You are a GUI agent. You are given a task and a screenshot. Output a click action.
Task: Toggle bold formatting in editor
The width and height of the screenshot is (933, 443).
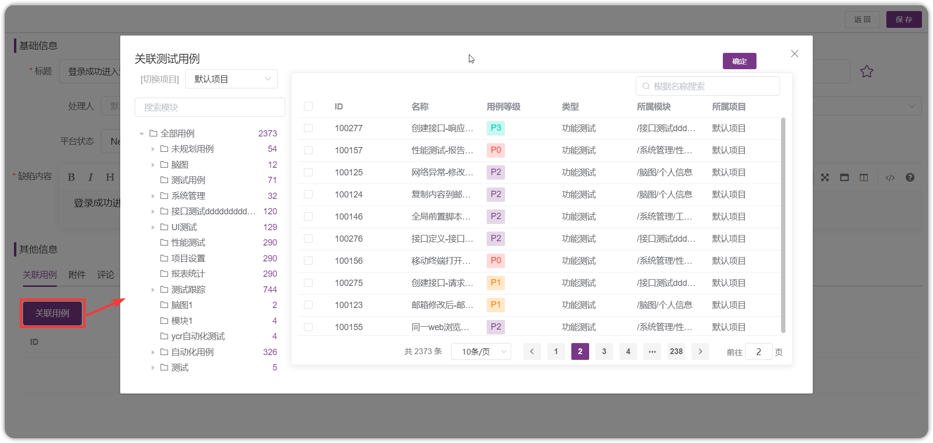(x=71, y=177)
